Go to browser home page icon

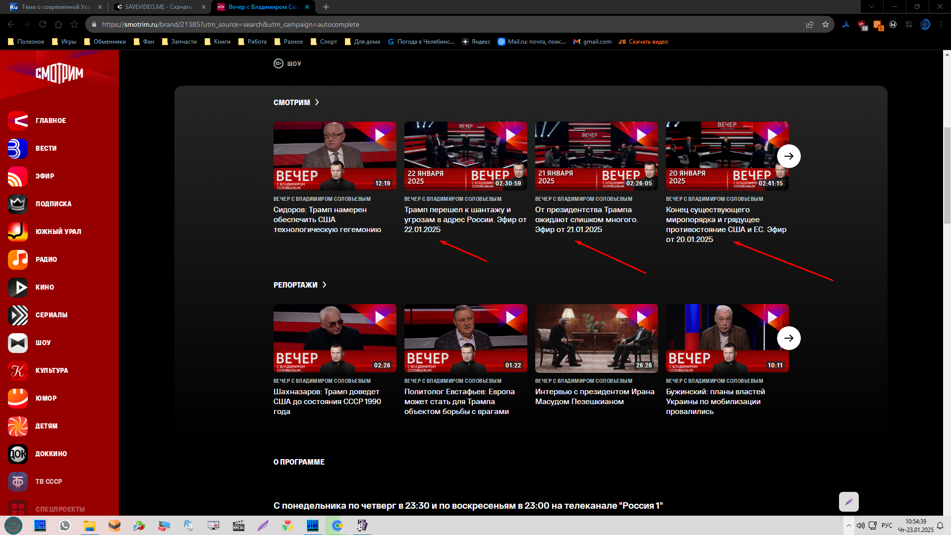click(x=58, y=24)
